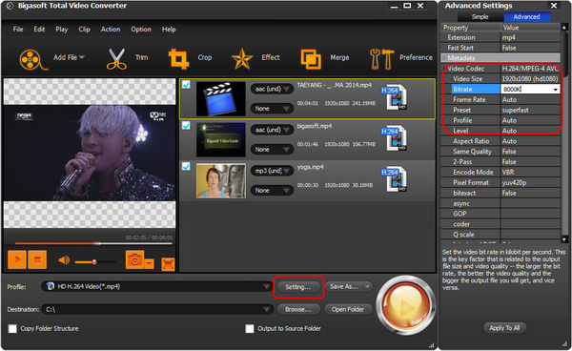Image resolution: width=572 pixels, height=351 pixels.
Task: Open None subtitle dropdown for TAEYANG file
Action: [272, 109]
